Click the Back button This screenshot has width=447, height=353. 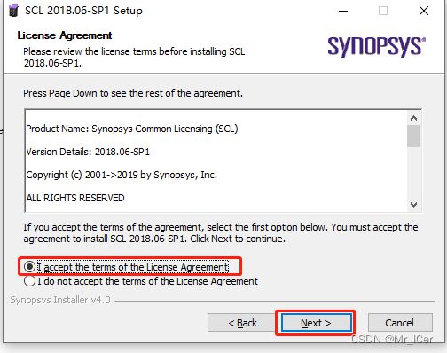pos(242,323)
